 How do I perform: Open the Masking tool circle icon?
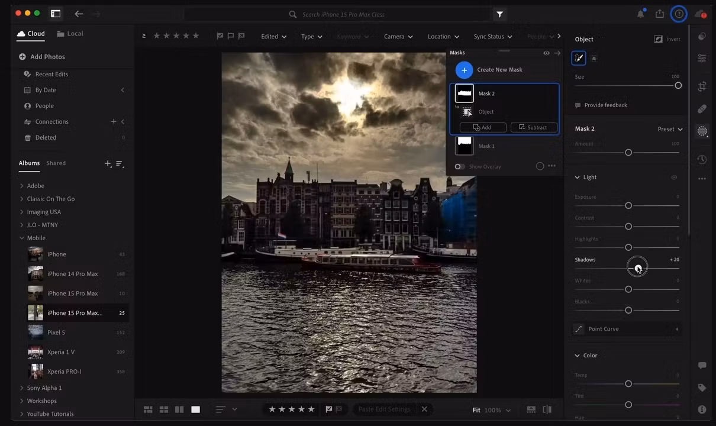(x=702, y=131)
